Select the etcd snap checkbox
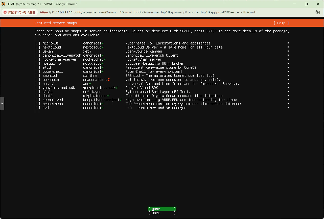This screenshot has width=324, height=219. tap(38, 67)
